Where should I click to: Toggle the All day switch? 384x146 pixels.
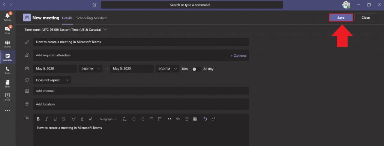196,69
